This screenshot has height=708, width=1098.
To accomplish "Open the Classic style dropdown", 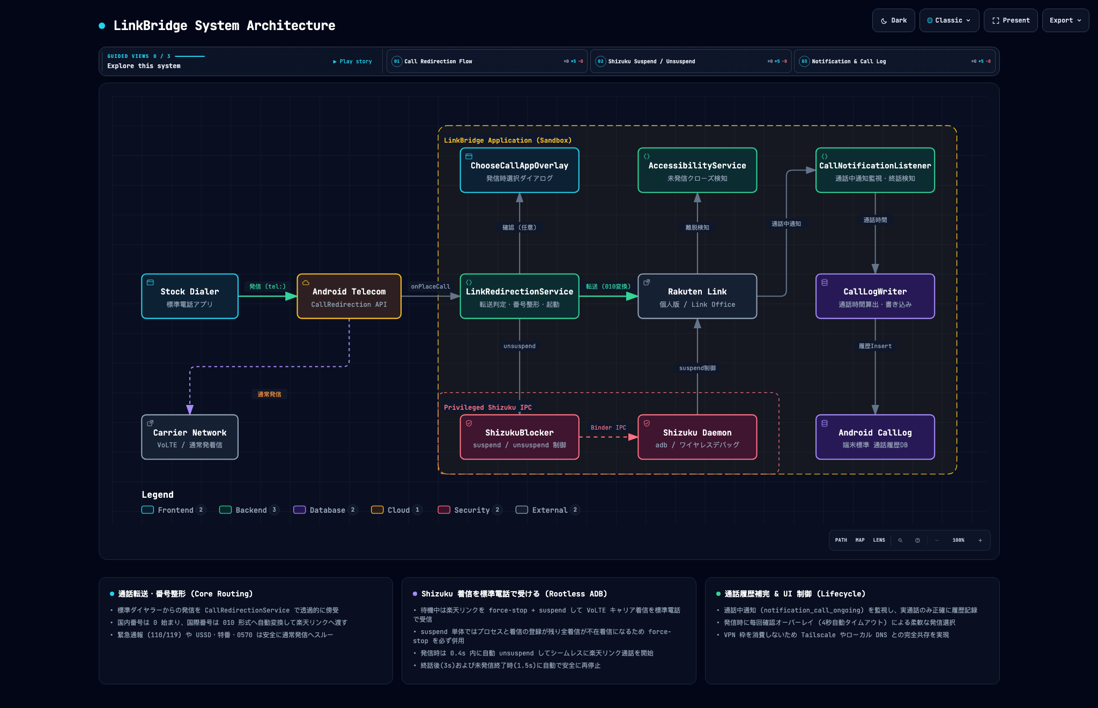I will [x=949, y=20].
